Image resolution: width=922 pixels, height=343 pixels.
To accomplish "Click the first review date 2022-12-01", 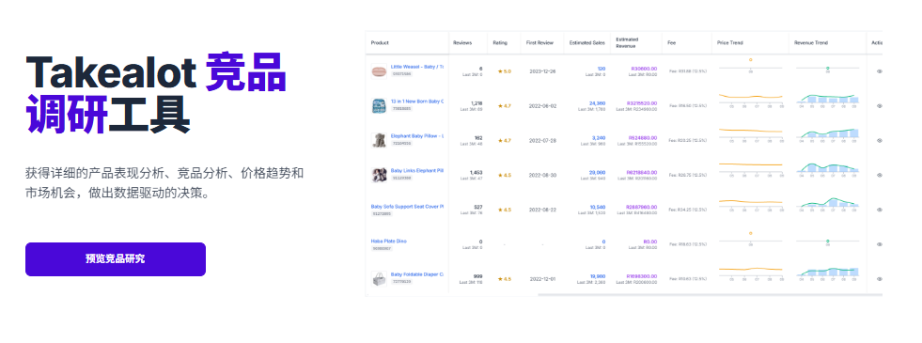I will (x=542, y=279).
